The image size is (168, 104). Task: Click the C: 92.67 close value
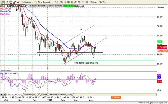click(x=59, y=6)
